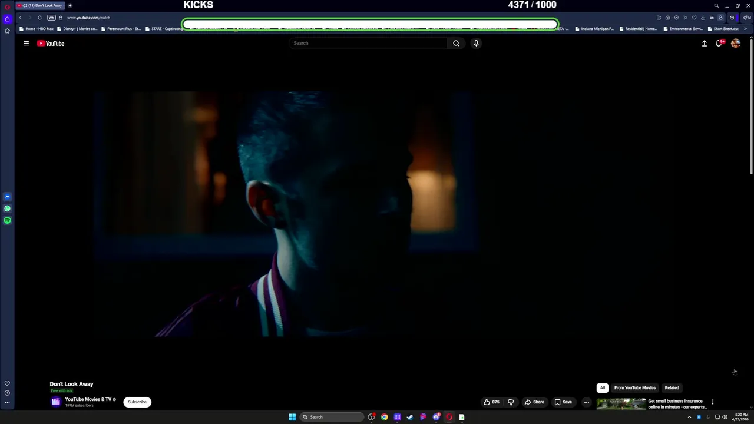
Task: Open new tab with plus button
Action: point(70,5)
